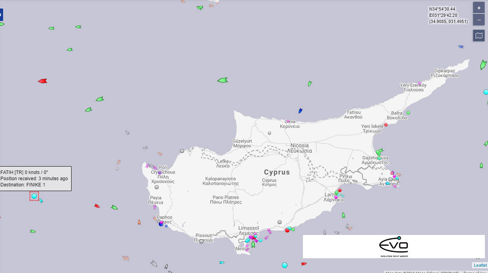This screenshot has height=273, width=488.
Task: Expand the collapsed left side panel
Action: click(x=1, y=15)
